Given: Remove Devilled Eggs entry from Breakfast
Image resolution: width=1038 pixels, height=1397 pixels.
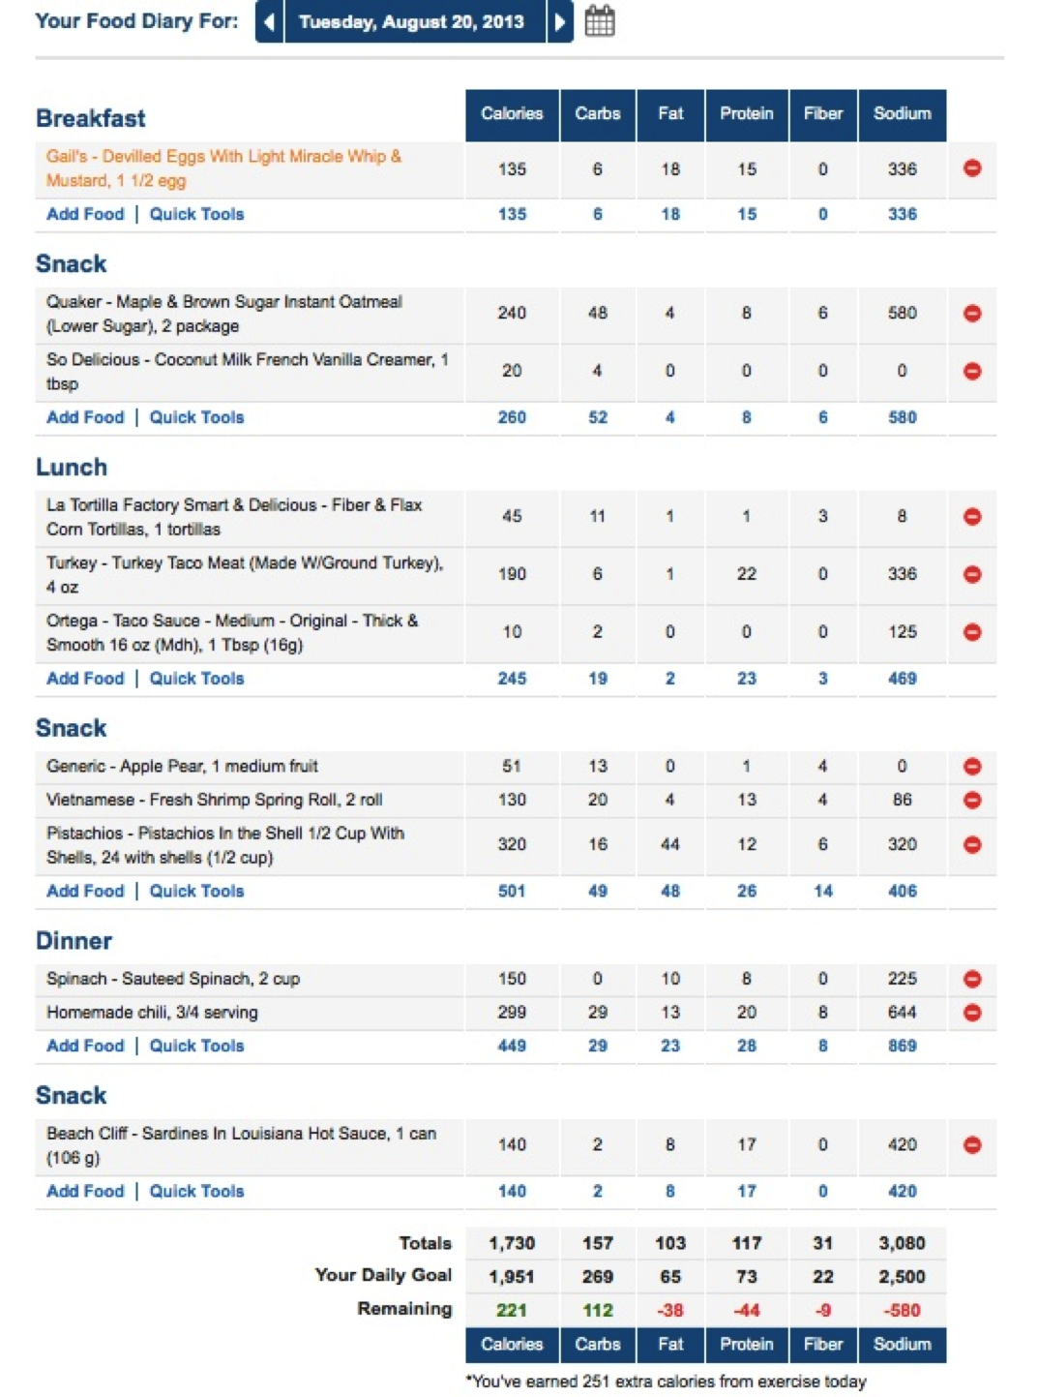Looking at the screenshot, I should tap(972, 168).
